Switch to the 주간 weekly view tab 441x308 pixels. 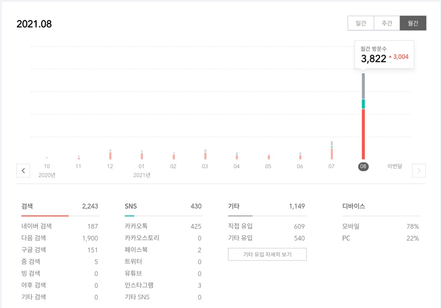(x=387, y=23)
